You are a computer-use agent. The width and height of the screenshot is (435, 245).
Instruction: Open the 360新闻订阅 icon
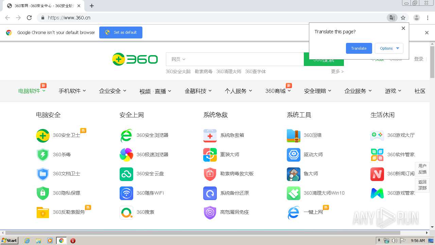coord(377,174)
